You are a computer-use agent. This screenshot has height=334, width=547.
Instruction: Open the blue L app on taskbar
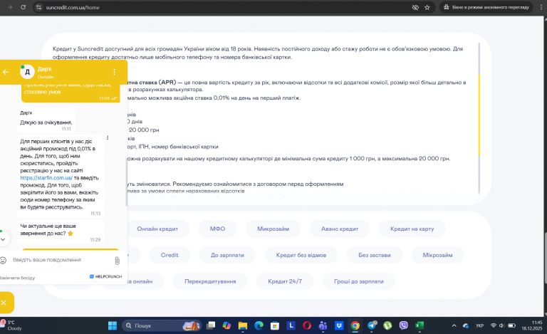[291, 325]
